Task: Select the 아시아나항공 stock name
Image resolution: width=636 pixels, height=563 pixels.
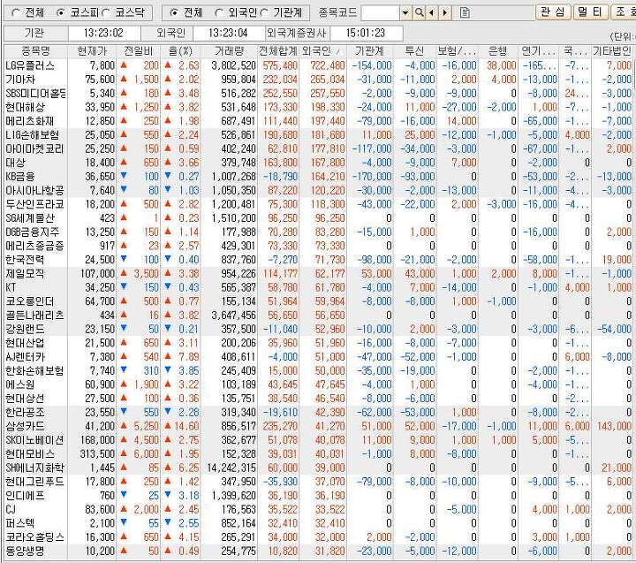Action: [x=34, y=190]
